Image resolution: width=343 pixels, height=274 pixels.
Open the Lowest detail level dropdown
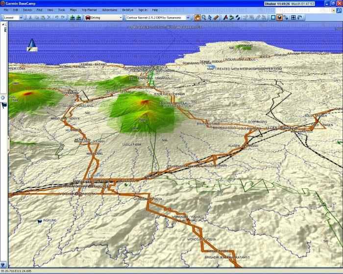coord(14,17)
